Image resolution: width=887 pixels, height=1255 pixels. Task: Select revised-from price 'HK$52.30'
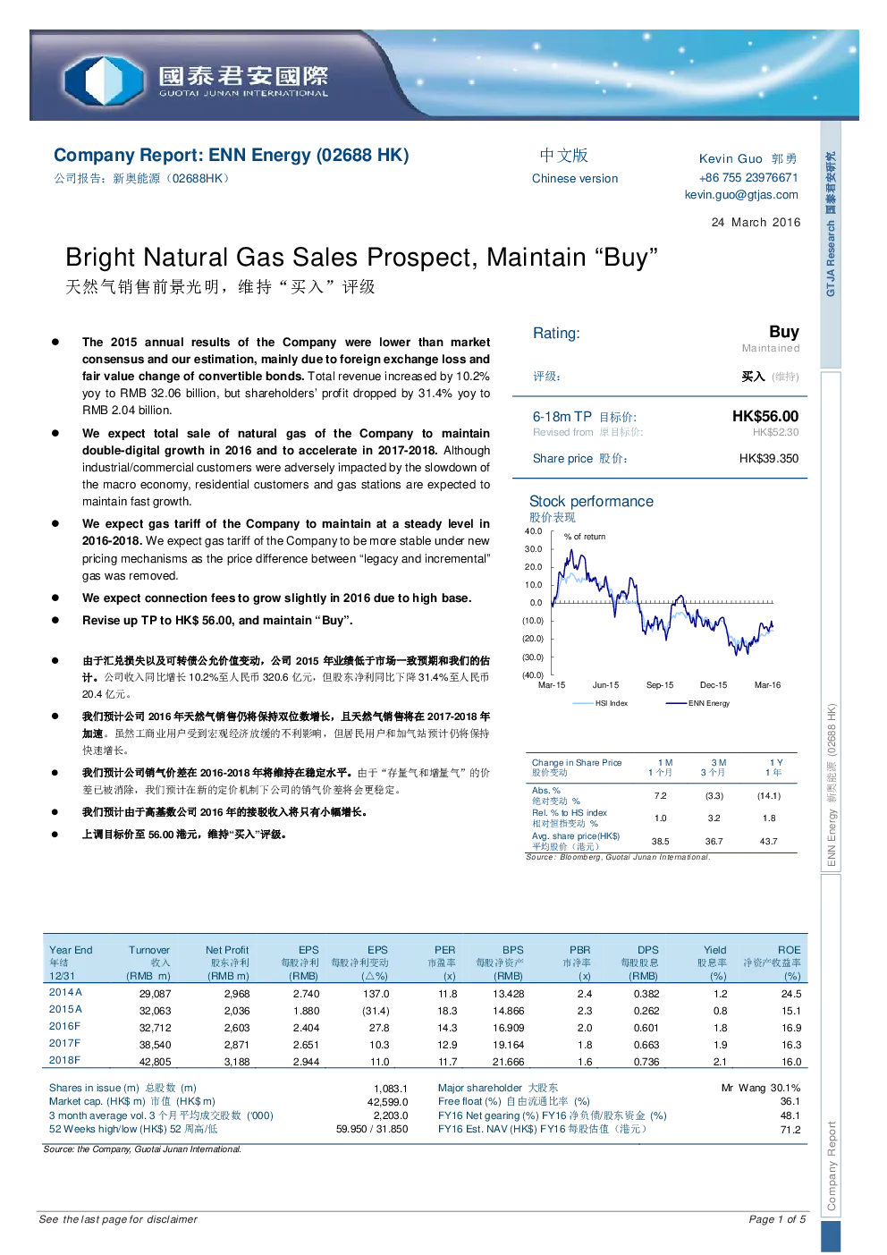775,432
